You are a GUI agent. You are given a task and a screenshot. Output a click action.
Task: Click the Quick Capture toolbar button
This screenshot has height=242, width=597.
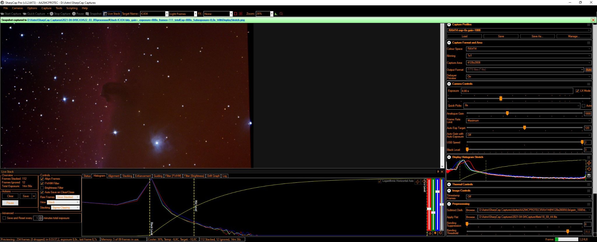click(34, 14)
